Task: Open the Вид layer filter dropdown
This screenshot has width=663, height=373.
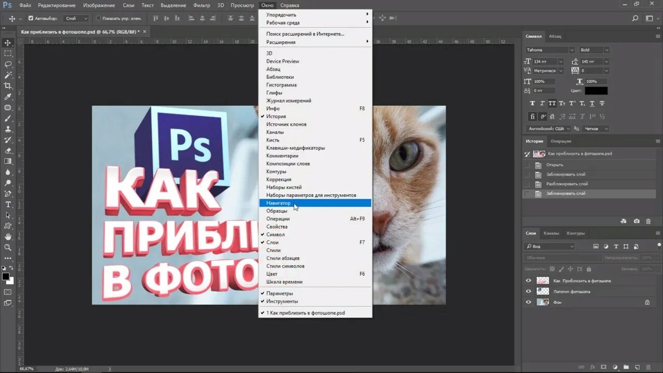Action: [x=549, y=247]
